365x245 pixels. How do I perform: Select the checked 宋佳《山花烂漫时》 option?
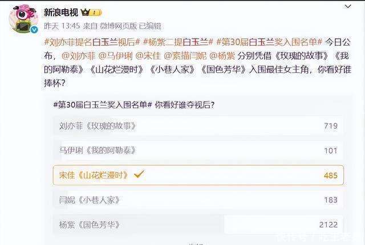tap(198, 175)
